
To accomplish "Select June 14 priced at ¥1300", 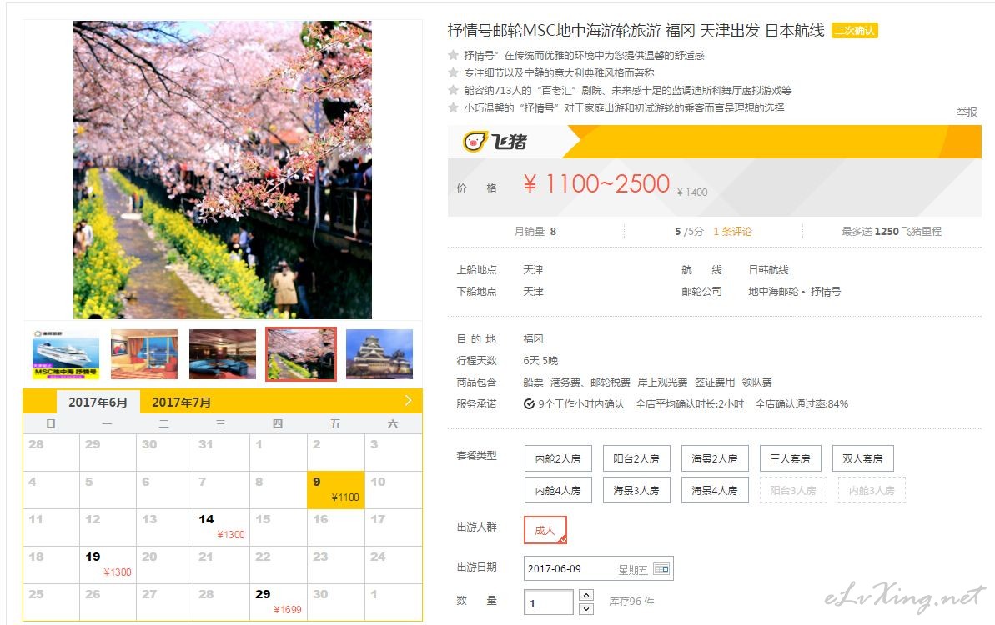I will [222, 527].
